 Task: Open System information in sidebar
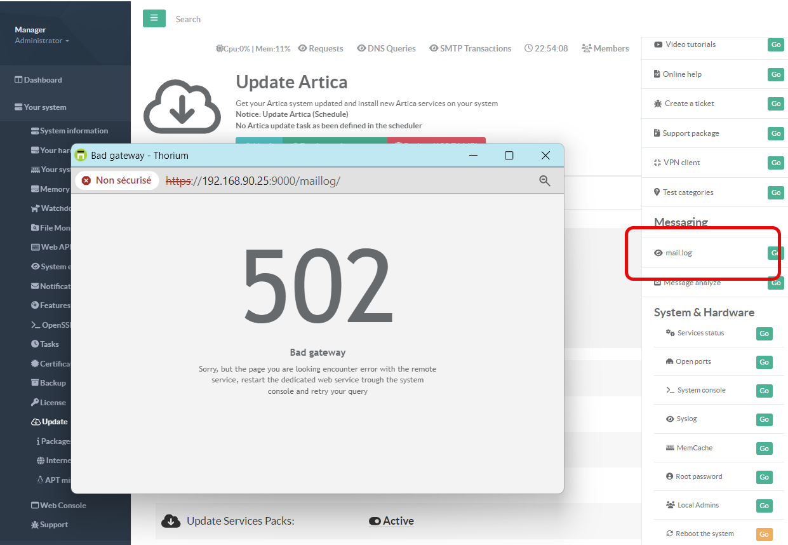pyautogui.click(x=74, y=131)
